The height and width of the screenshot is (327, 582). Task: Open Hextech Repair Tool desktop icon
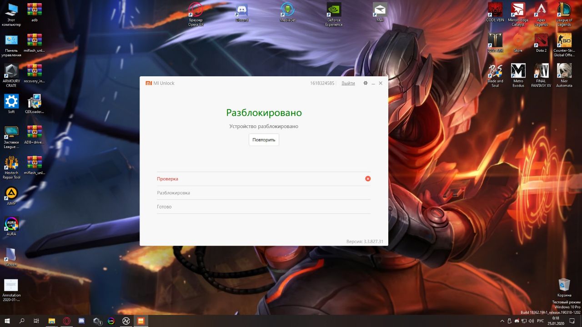[11, 167]
